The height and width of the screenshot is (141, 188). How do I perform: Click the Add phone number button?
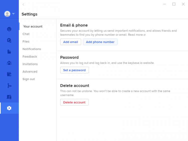(x=100, y=42)
